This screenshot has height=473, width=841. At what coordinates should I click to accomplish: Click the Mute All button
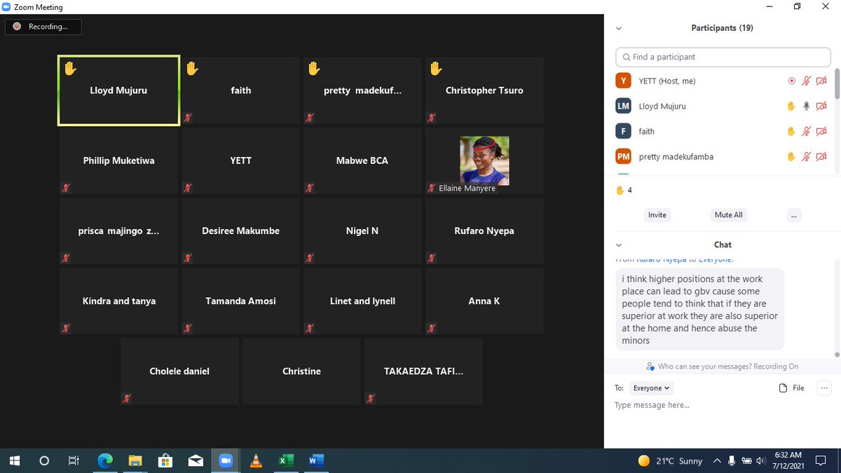coord(728,215)
